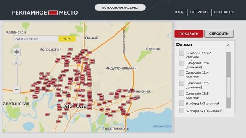246x138 pixels.
Task: Click the OUTDOOR.ADSPACE.PRO address pill
Action: pyautogui.click(x=120, y=8)
